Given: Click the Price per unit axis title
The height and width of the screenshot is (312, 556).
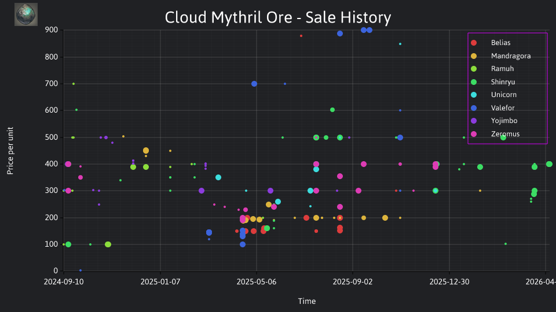Looking at the screenshot, I should [10, 151].
